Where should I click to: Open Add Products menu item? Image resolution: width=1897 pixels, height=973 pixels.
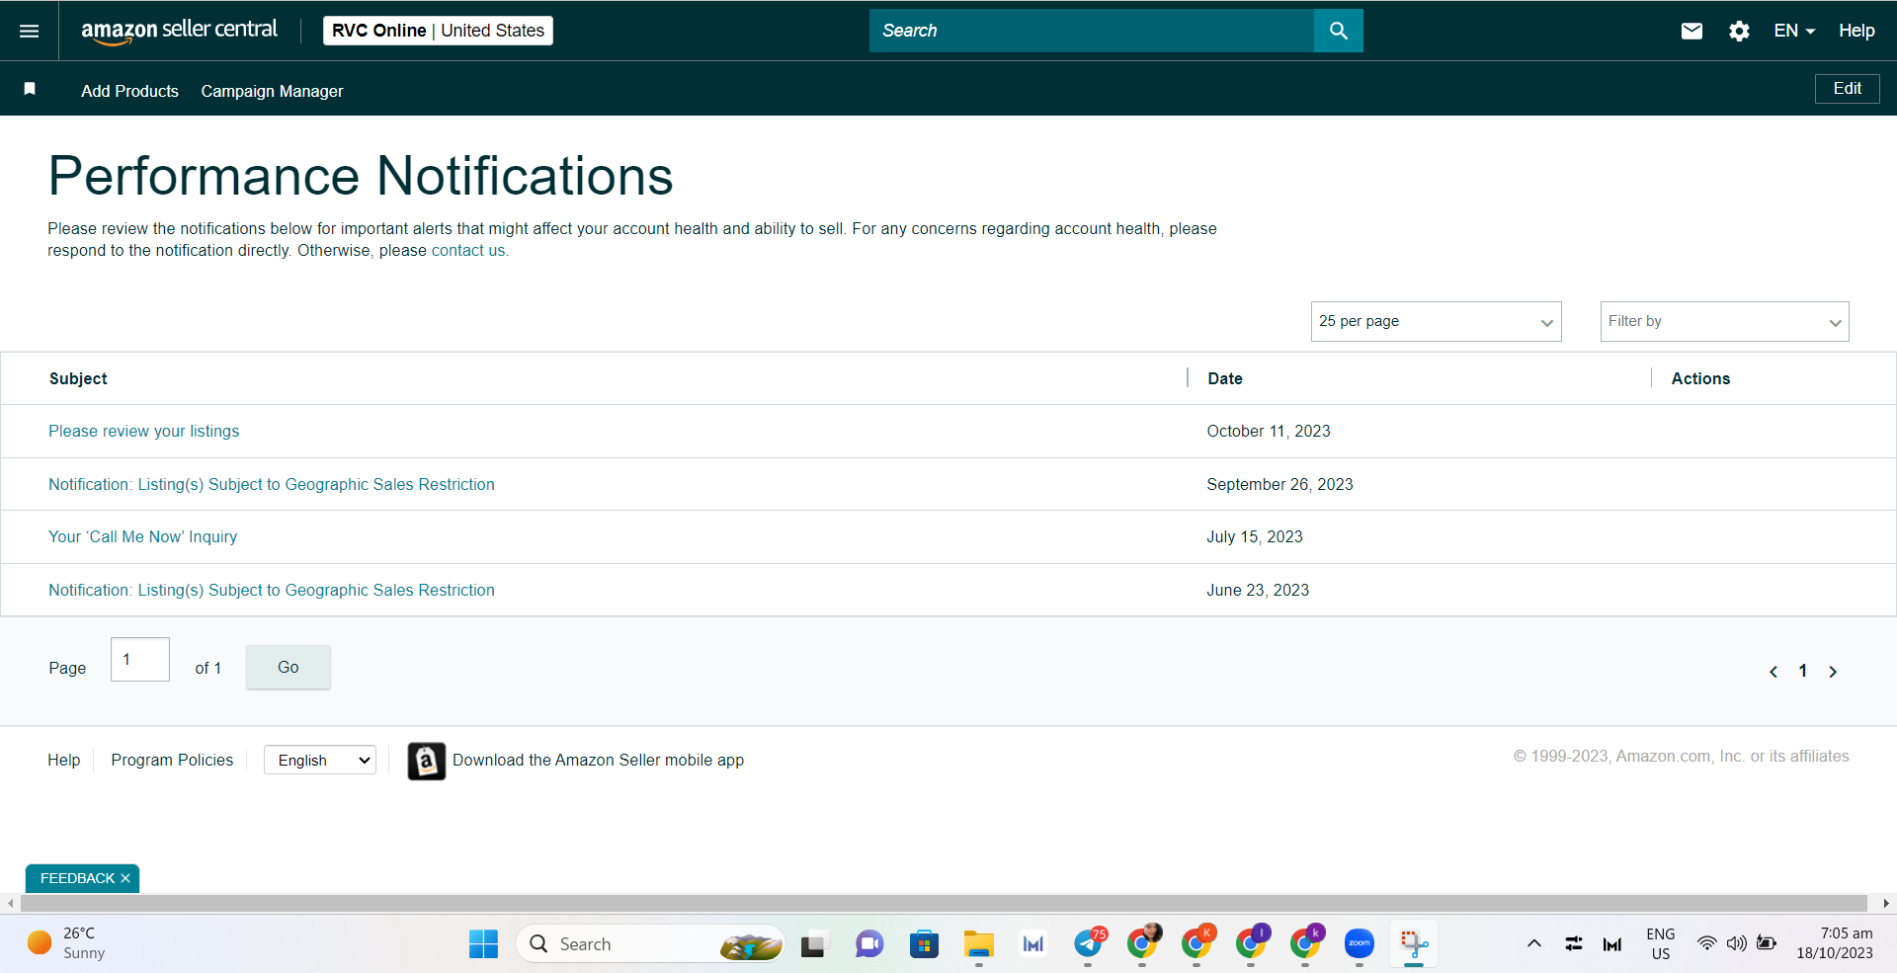(129, 91)
